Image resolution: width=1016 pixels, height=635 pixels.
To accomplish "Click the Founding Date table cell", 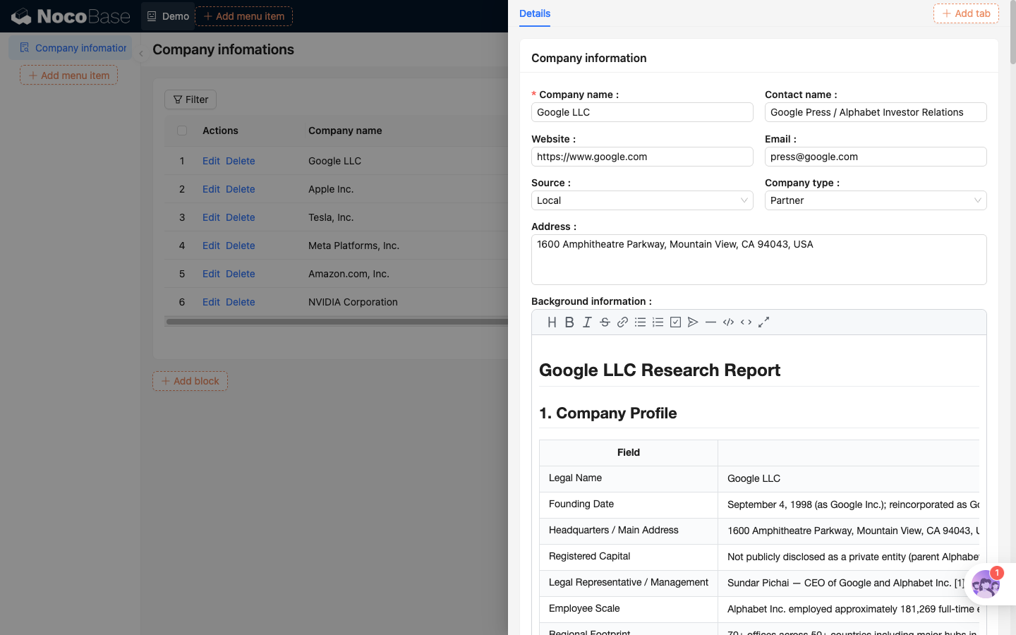I will click(629, 504).
